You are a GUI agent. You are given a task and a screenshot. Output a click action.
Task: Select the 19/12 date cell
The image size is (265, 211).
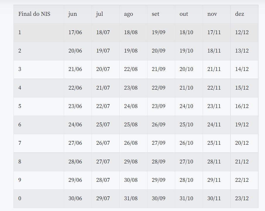pos(242,125)
